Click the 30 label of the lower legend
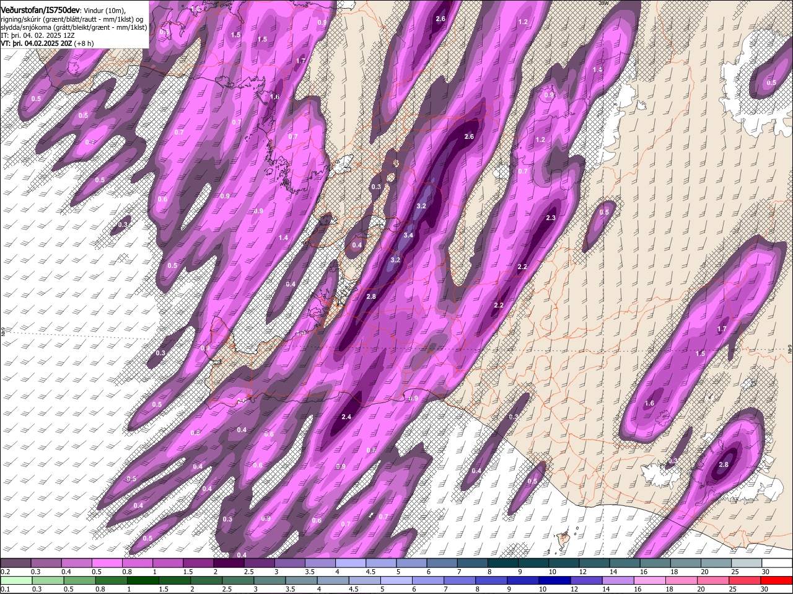This screenshot has height=594, width=793. [764, 589]
